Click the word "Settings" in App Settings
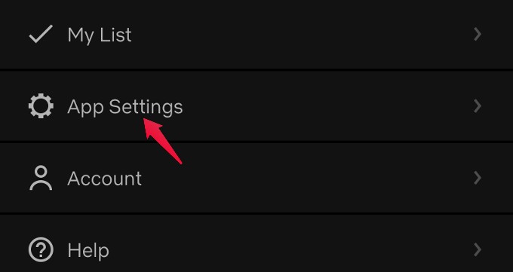Screen dimensions: 513x272 [146, 108]
